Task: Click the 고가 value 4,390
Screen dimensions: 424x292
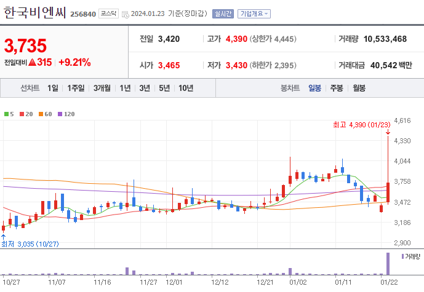Action: tap(236, 39)
